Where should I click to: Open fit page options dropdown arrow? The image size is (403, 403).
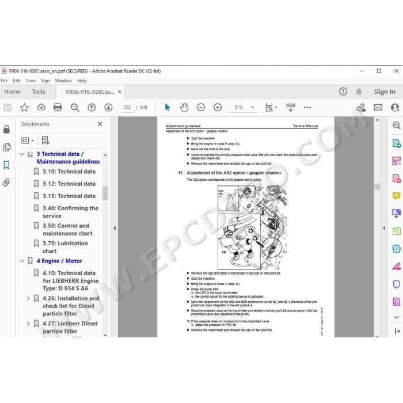click(x=276, y=107)
